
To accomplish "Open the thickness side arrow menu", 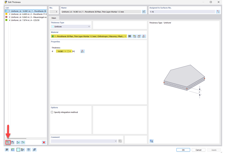I will (x=70, y=51).
